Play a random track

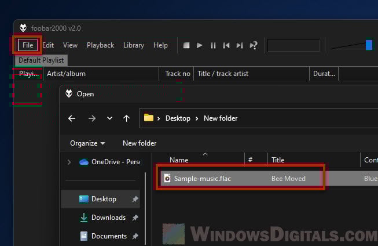point(254,45)
